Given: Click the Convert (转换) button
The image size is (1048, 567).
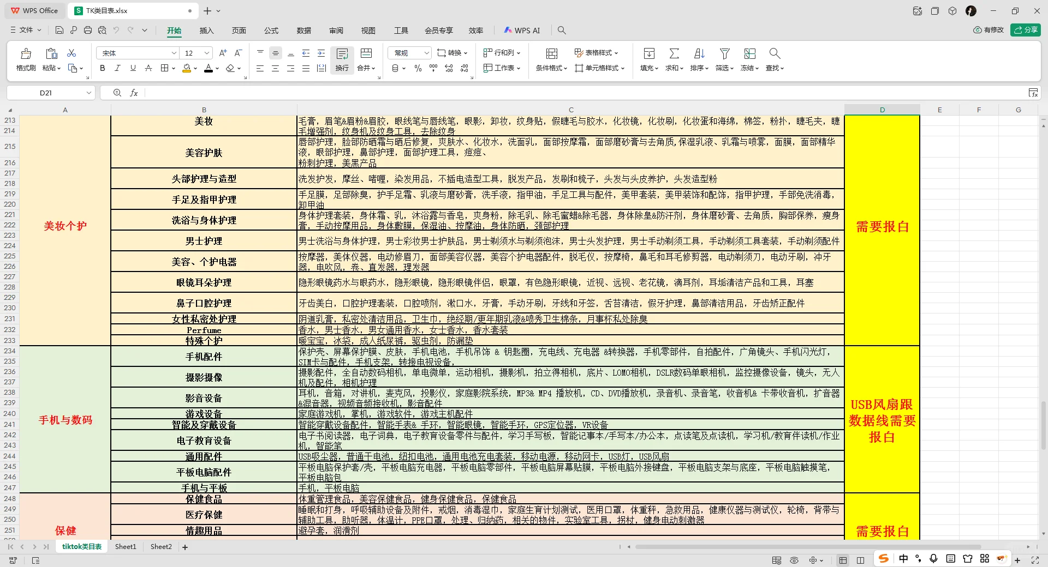Looking at the screenshot, I should point(452,53).
